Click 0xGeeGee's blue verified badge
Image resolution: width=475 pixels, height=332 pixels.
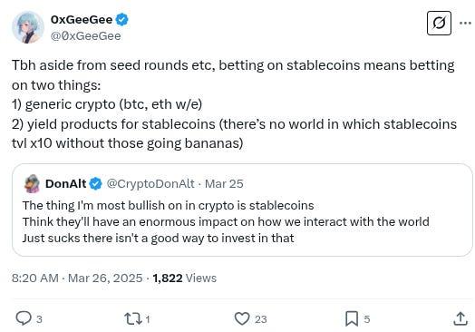pos(122,20)
